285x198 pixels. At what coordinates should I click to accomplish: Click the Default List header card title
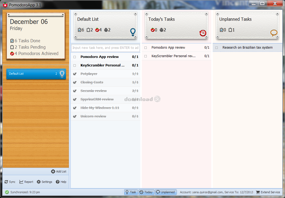click(88, 19)
